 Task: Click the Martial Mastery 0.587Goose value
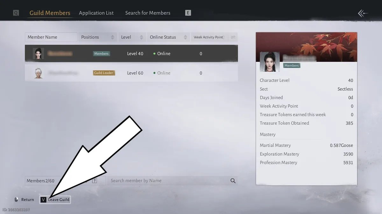[x=342, y=146]
